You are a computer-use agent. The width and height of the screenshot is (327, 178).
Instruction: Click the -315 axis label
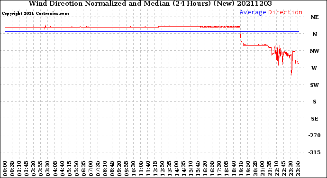[315, 152]
